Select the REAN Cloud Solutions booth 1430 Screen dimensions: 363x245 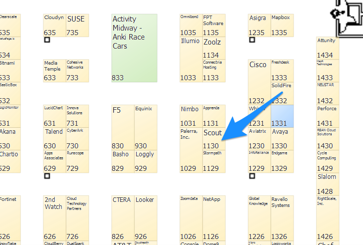pyautogui.click(x=328, y=139)
